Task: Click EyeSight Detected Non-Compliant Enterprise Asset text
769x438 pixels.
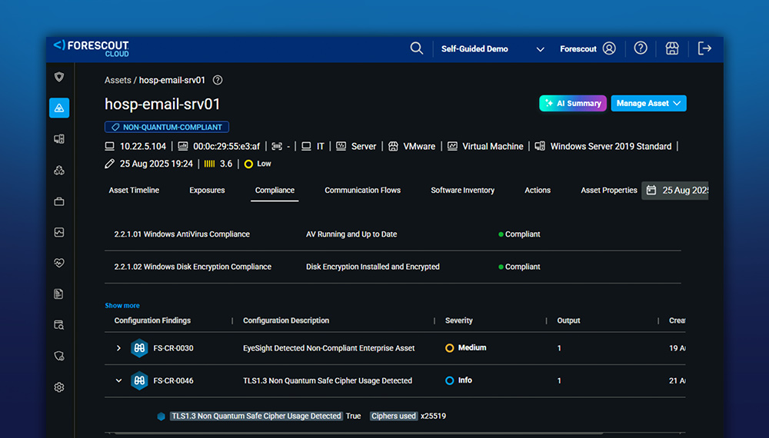Action: pyautogui.click(x=328, y=348)
